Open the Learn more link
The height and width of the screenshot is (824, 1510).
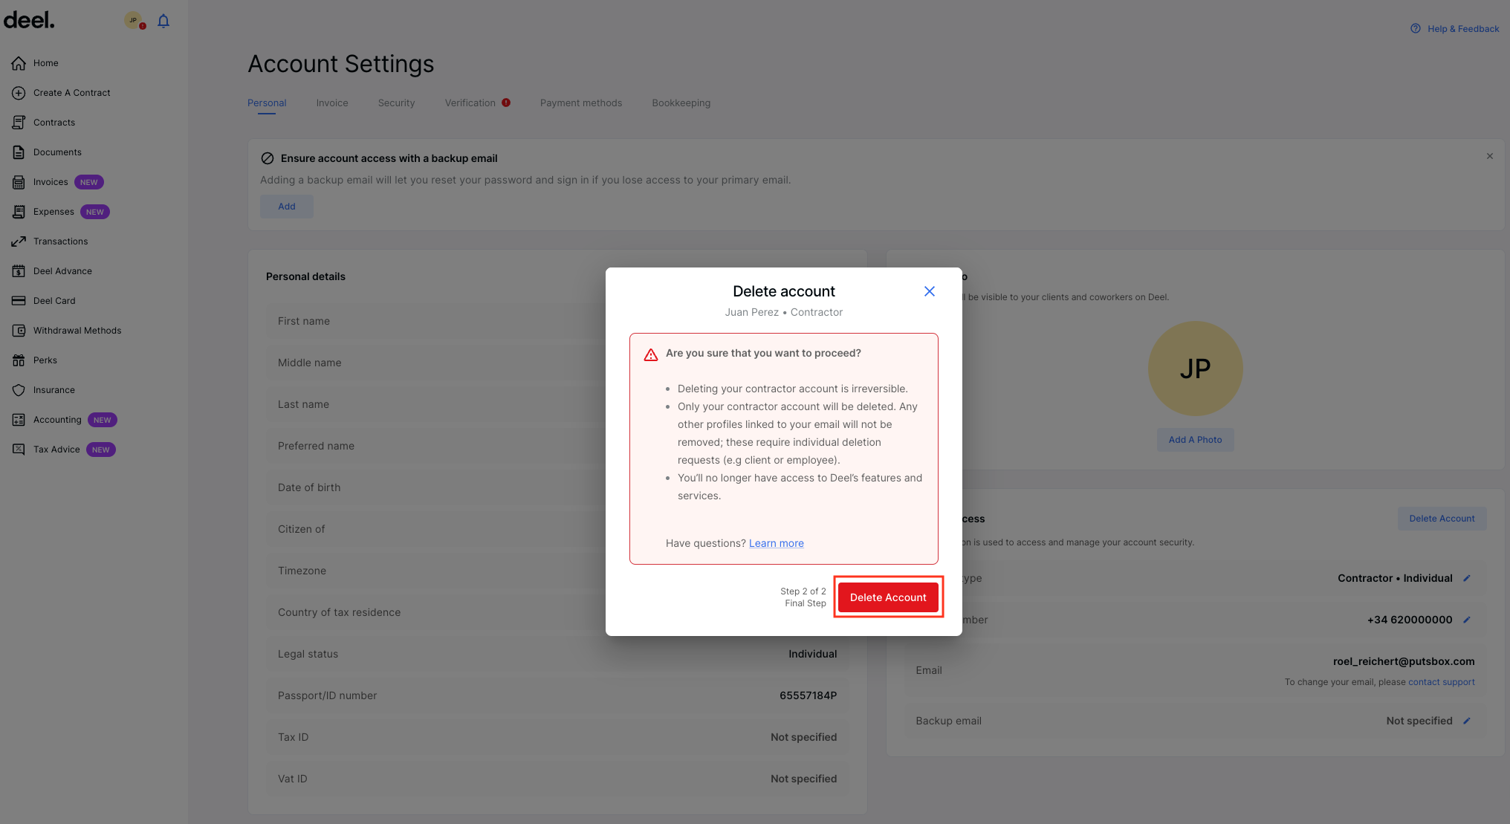pyautogui.click(x=776, y=543)
